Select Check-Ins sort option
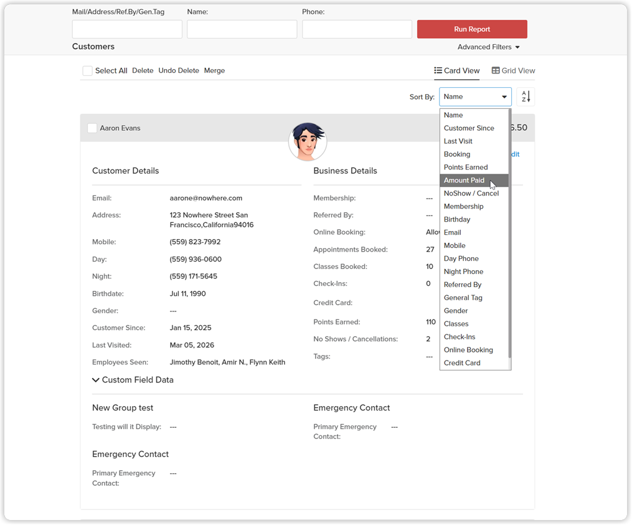Screen dimensions: 632x525 474,337
